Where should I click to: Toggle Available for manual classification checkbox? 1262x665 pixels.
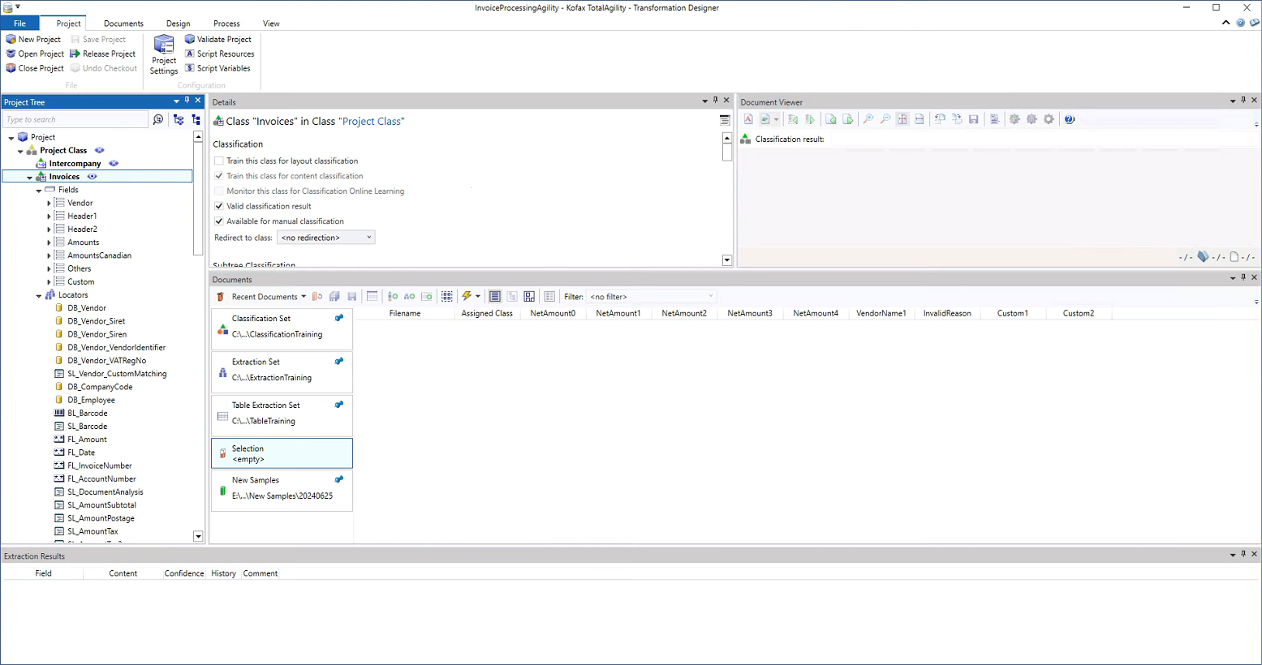coord(219,221)
